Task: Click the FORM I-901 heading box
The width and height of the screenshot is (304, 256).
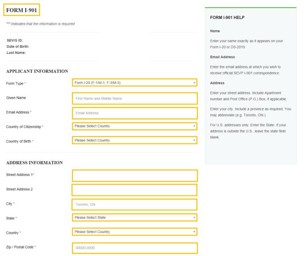Action: pos(21,10)
